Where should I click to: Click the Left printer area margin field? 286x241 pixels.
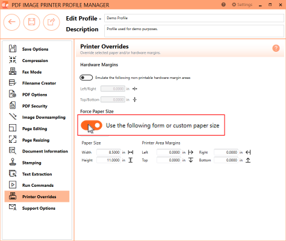click(169, 152)
